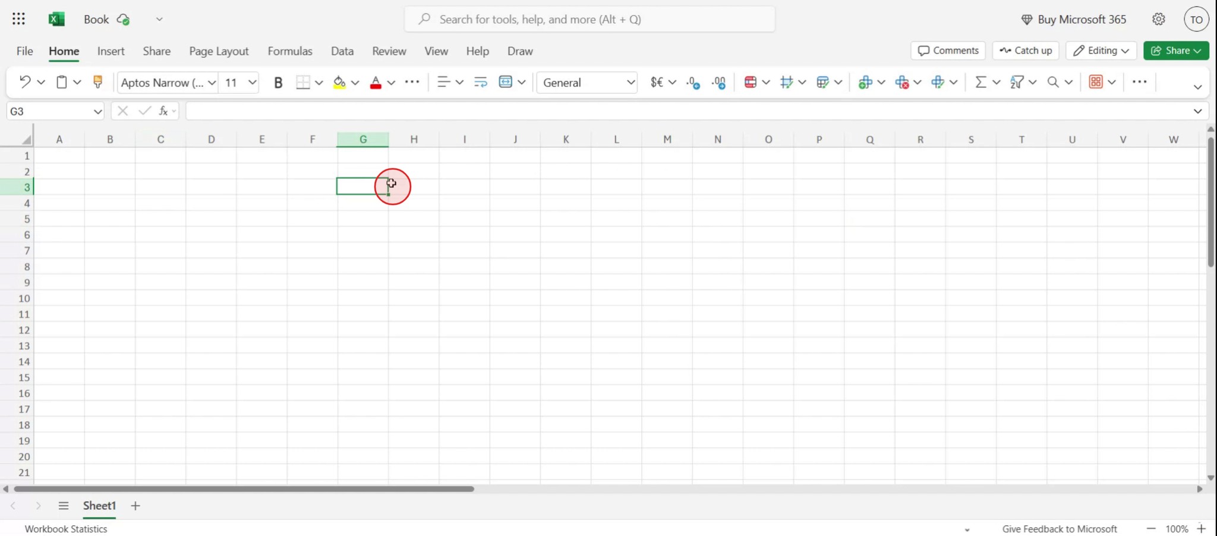
Task: Open the Find tool in the ribbon
Action: (x=1054, y=82)
